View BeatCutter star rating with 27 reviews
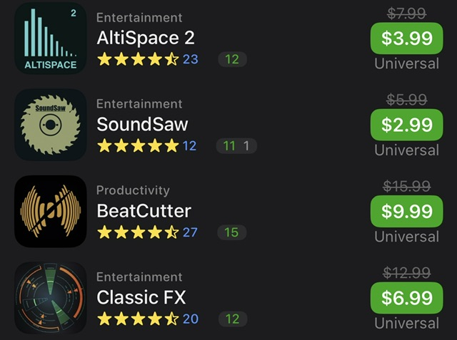The width and height of the screenshot is (457, 340). coord(147,232)
